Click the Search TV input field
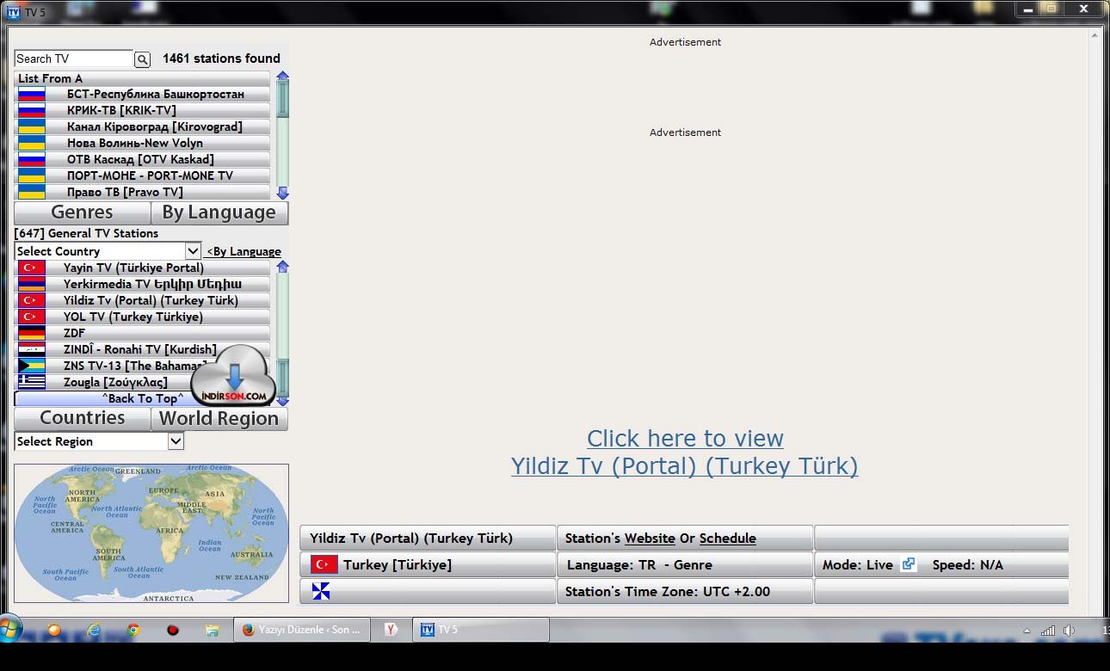This screenshot has width=1110, height=671. [x=74, y=59]
